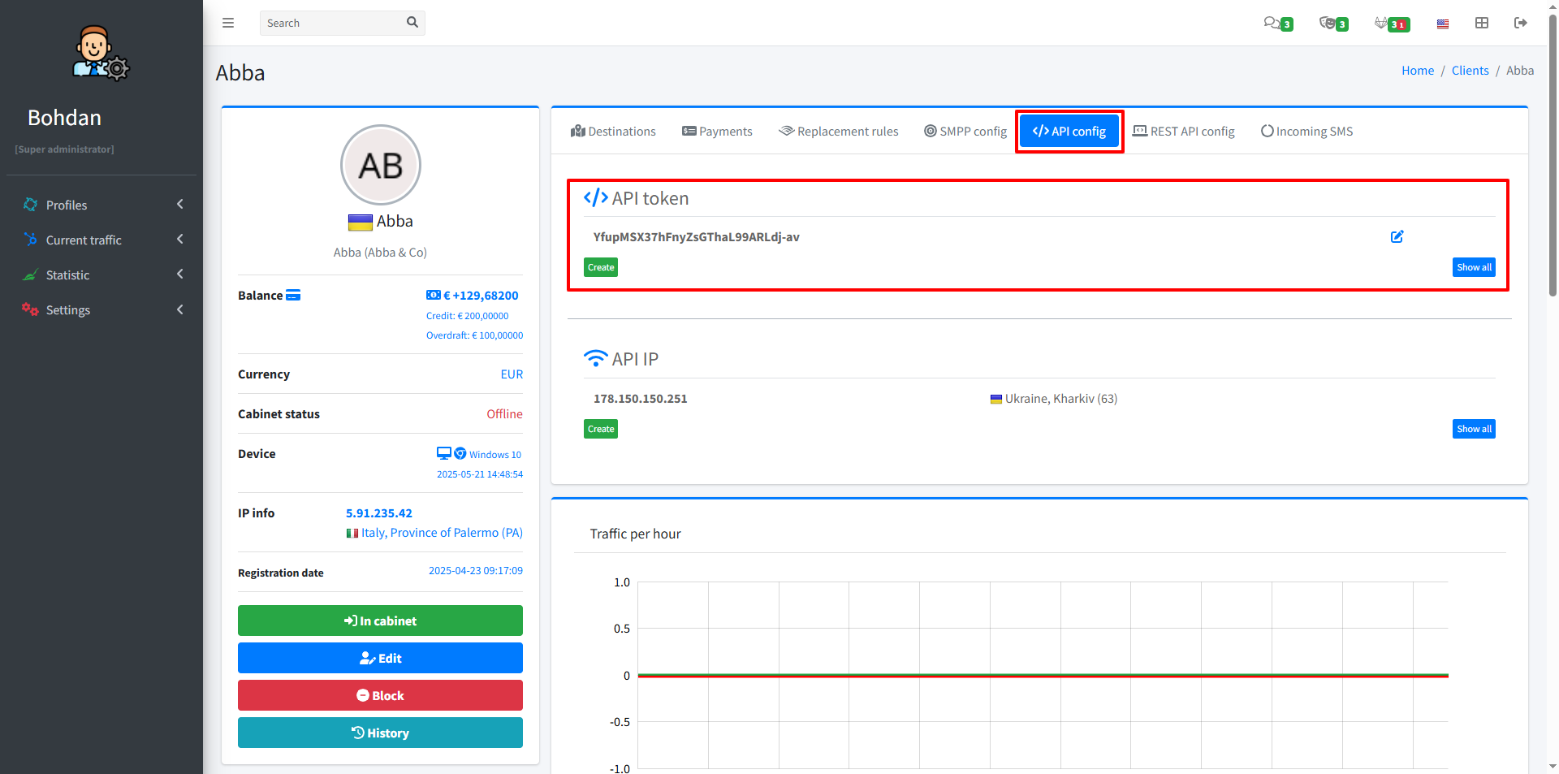The height and width of the screenshot is (774, 1559).
Task: Open the chat messages notification icon
Action: (x=1272, y=23)
